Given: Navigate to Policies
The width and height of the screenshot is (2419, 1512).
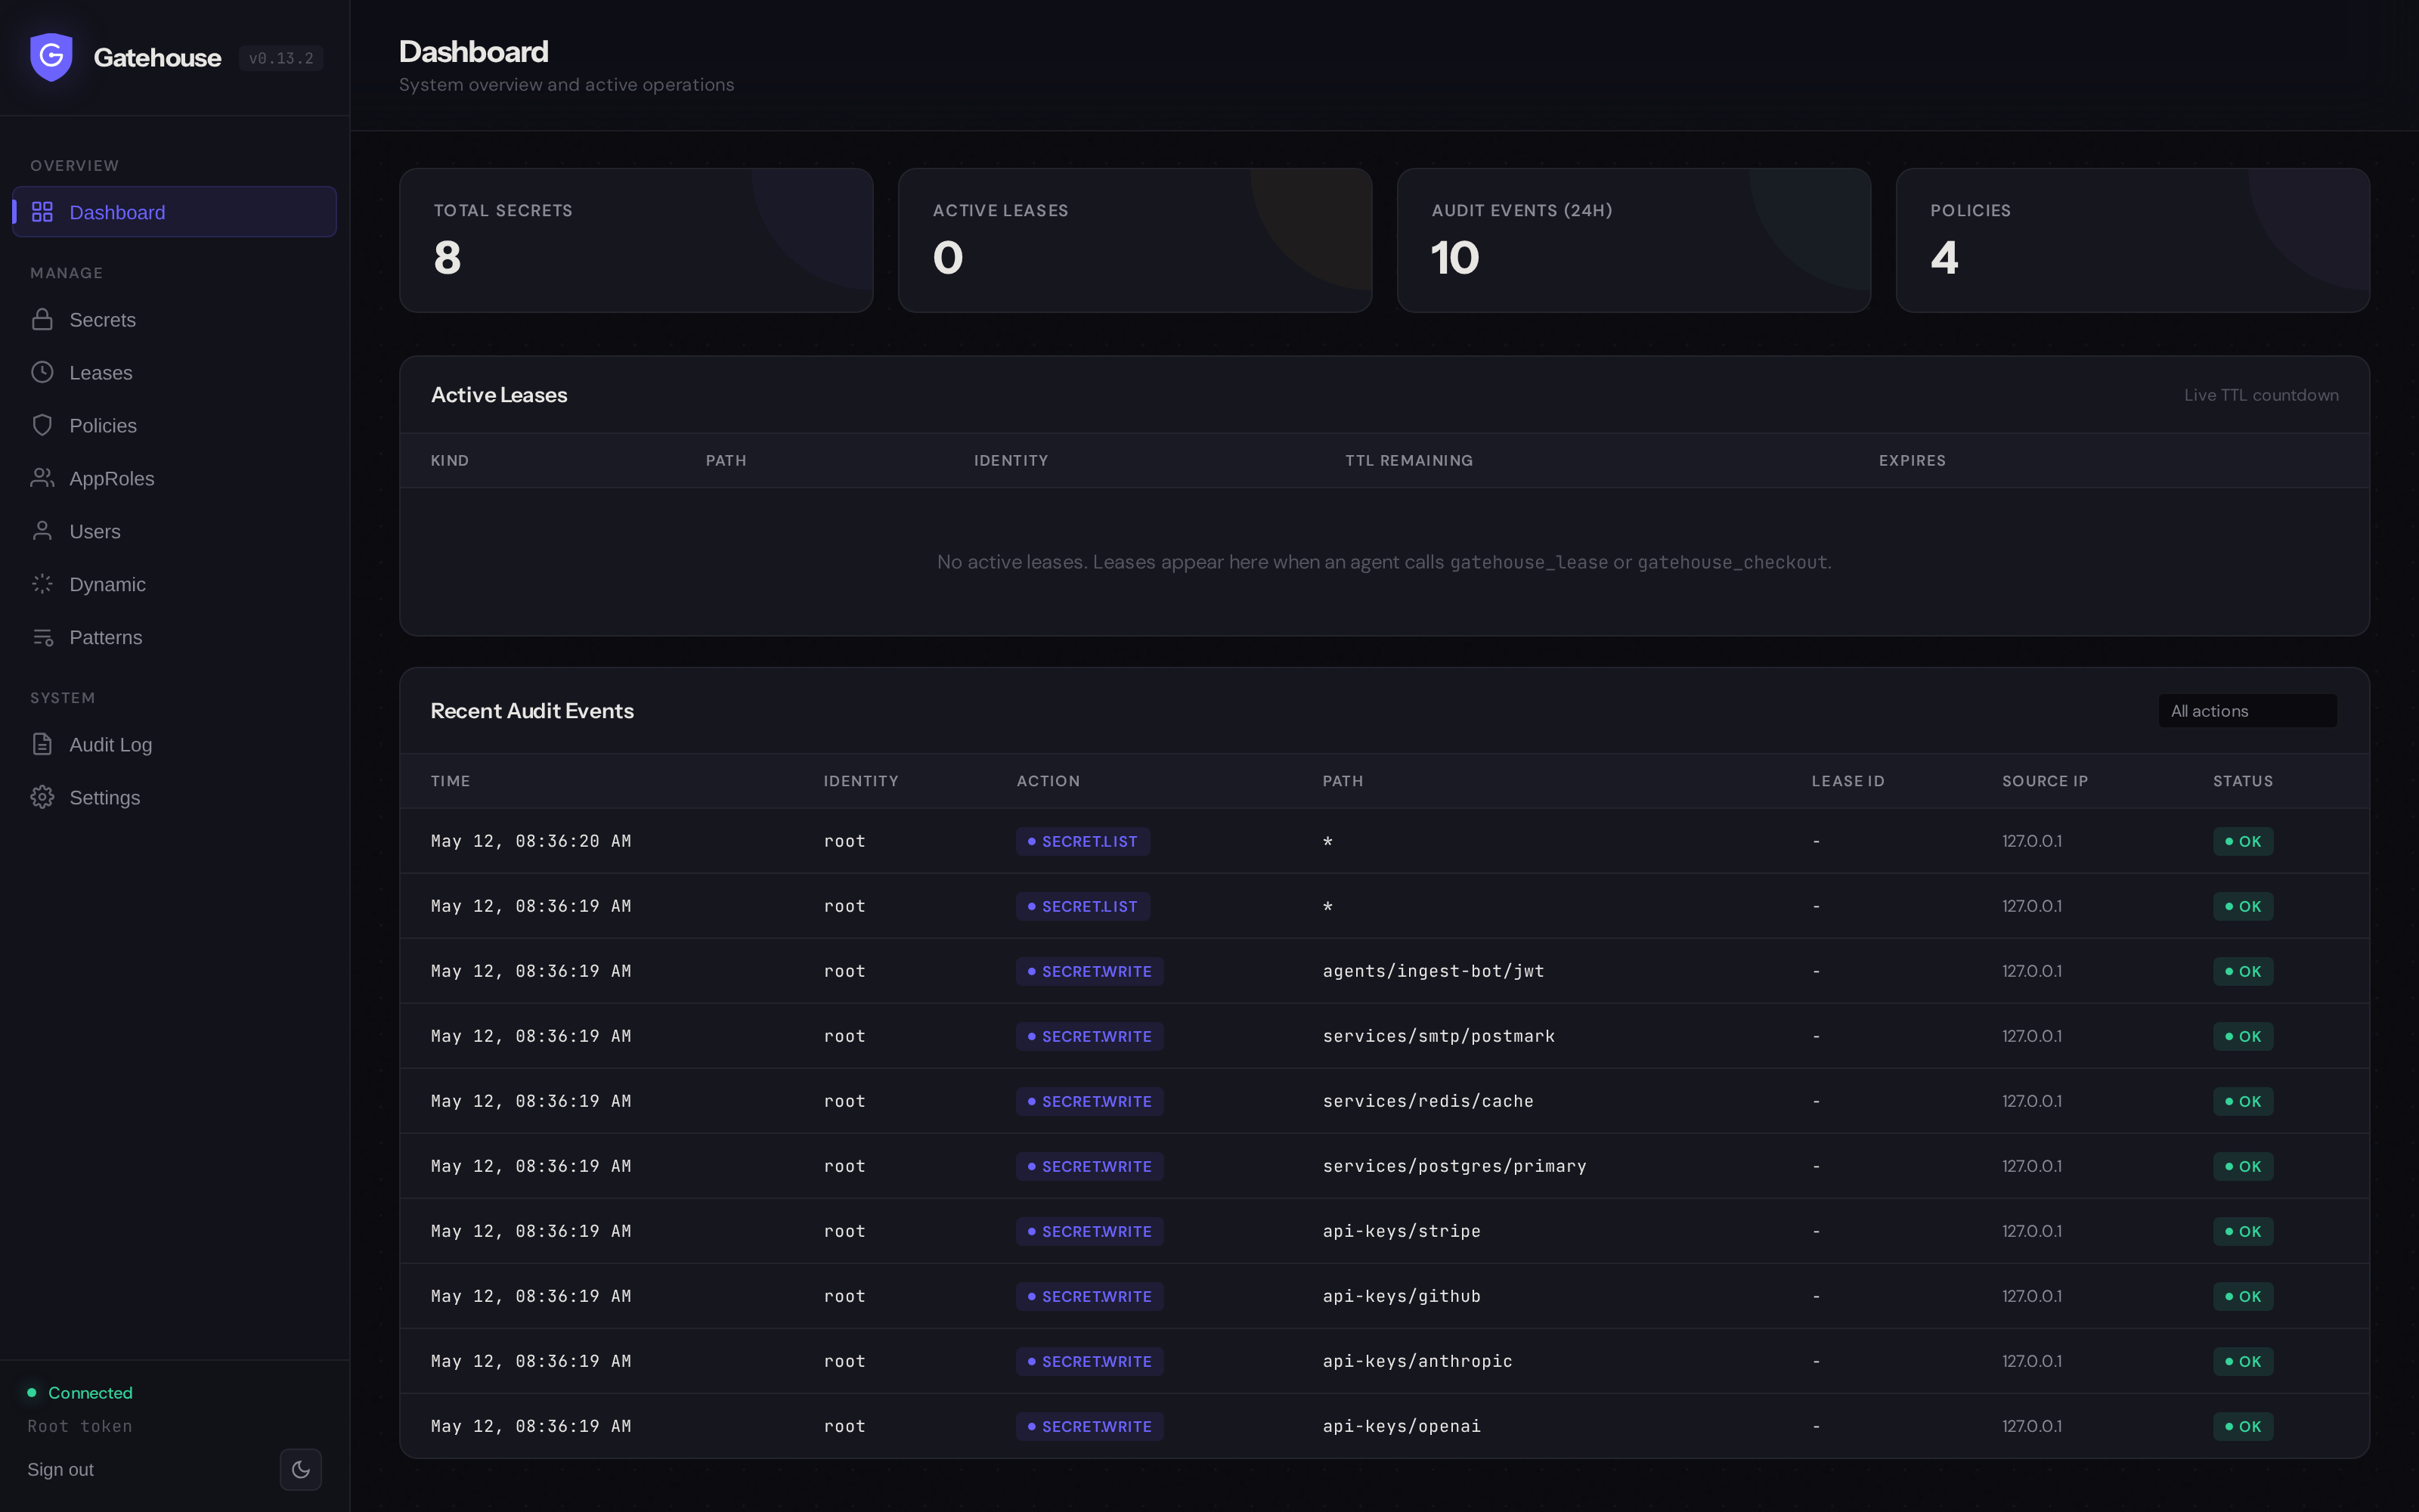Looking at the screenshot, I should pyautogui.click(x=174, y=425).
